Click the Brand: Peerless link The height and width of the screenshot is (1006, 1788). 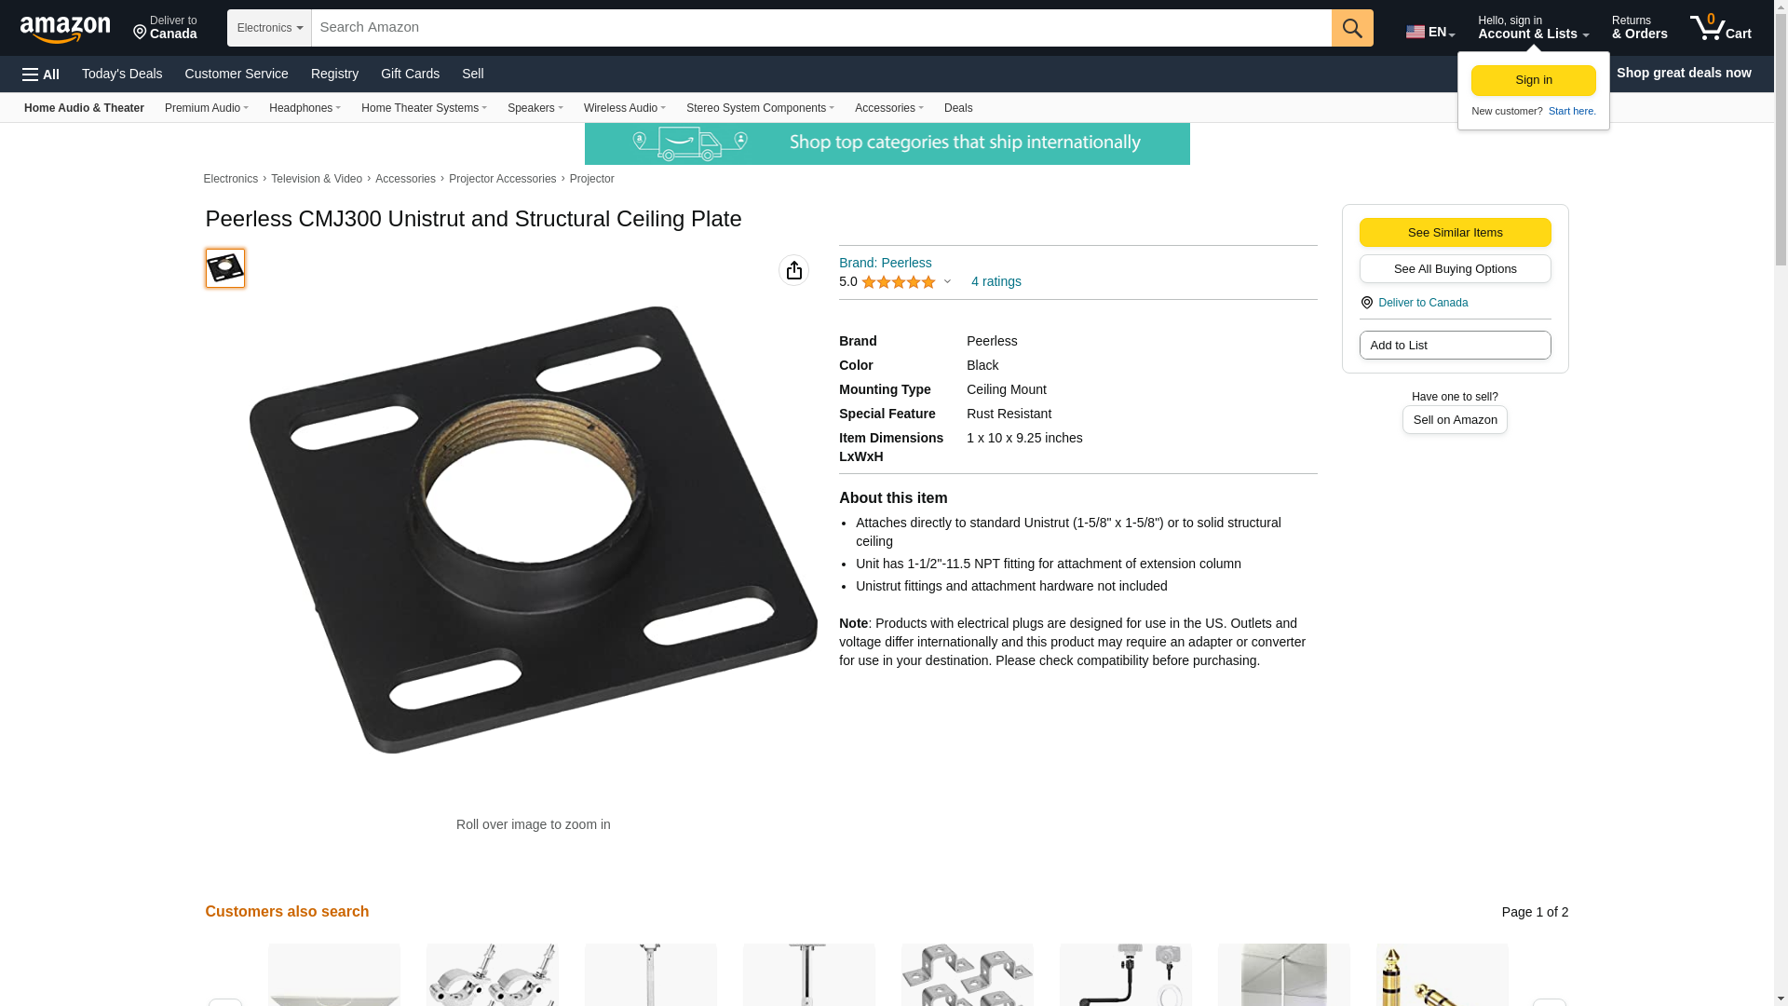[x=885, y=263]
